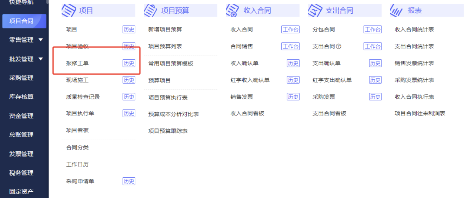Open the 预算成本分析对比表 link
The width and height of the screenshot is (474, 198).
tap(174, 114)
